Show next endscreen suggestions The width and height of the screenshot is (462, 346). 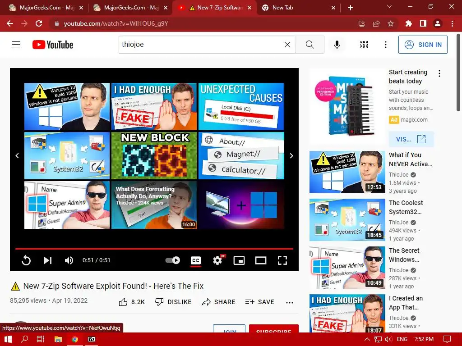(291, 155)
